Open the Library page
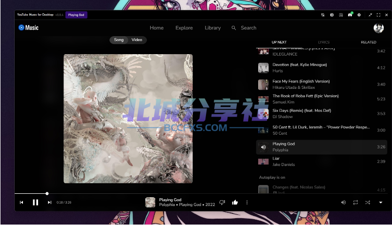The height and width of the screenshot is (227, 392). [x=213, y=28]
